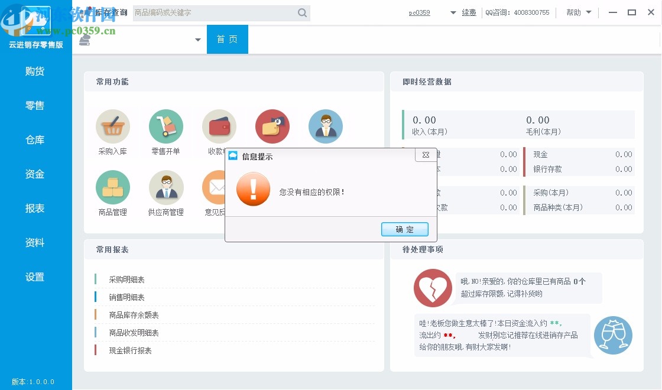Viewport: 662px width, 390px height.
Task: Switch to the 首页 home tab
Action: coord(228,39)
